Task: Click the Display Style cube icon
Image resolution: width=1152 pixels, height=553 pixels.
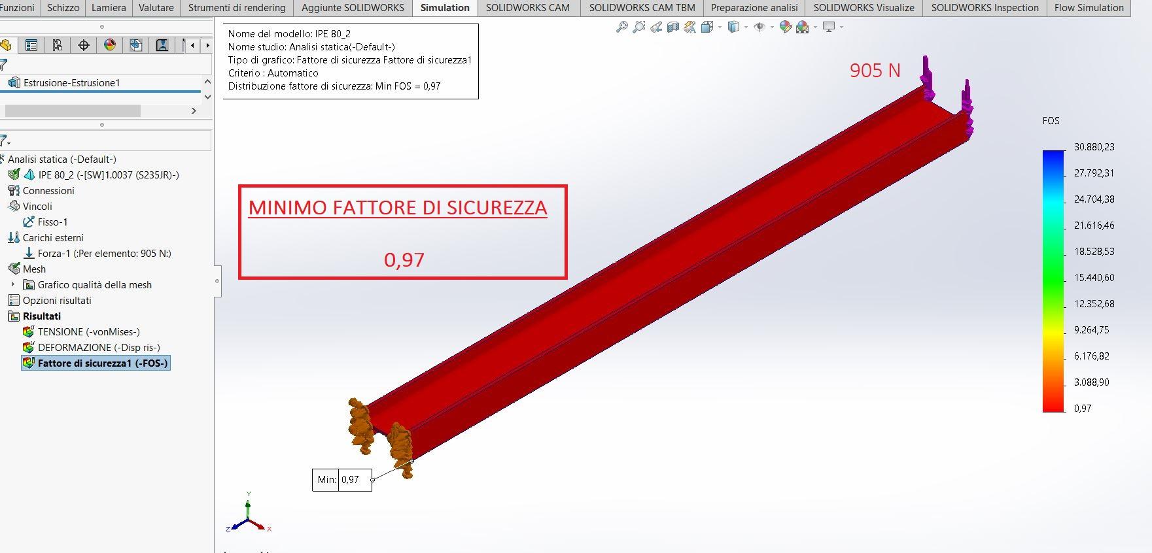Action: pyautogui.click(x=734, y=27)
